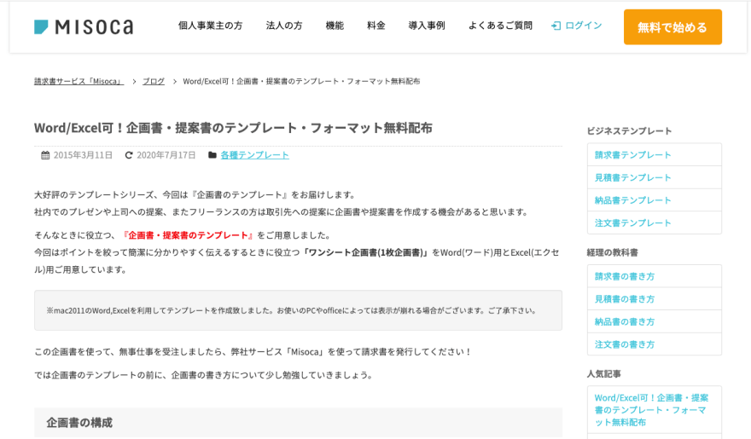Click the 請求書サービス「Misoca」 breadcrumb link
Image resolution: width=751 pixels, height=439 pixels.
pos(79,81)
